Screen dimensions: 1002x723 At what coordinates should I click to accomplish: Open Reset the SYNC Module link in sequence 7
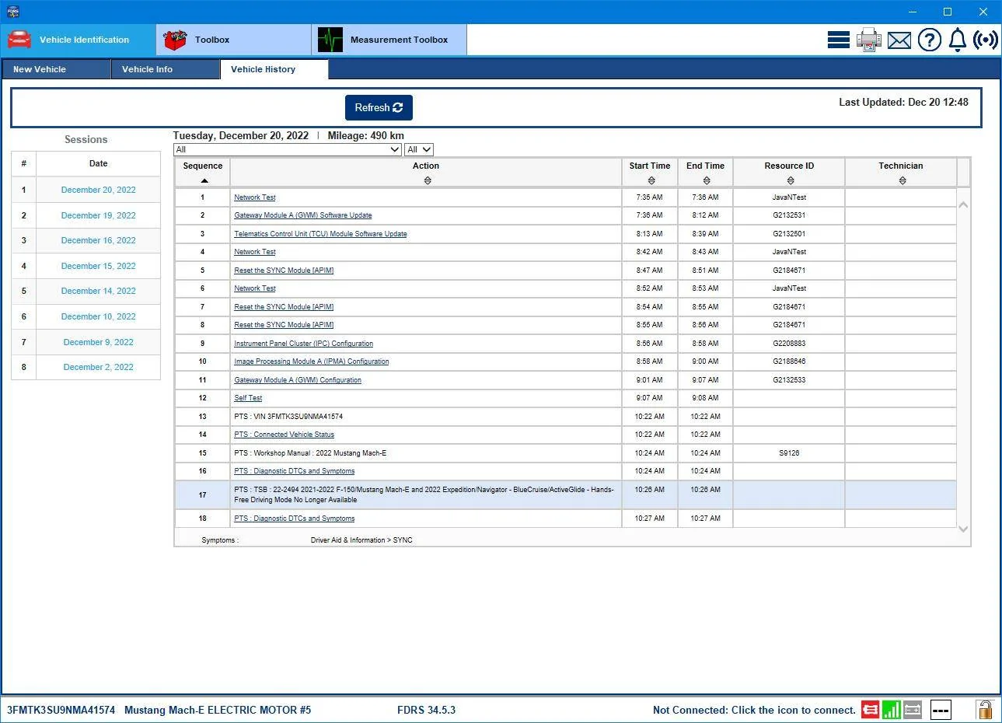click(x=284, y=307)
